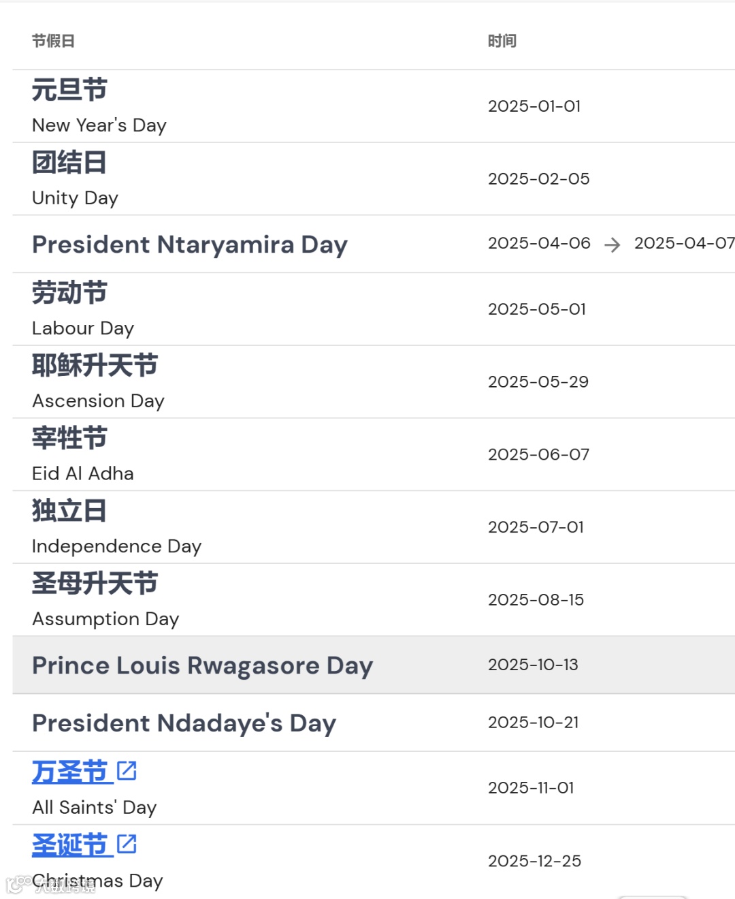This screenshot has height=899, width=735.
Task: Click the 节假日 column header
Action: pos(53,41)
